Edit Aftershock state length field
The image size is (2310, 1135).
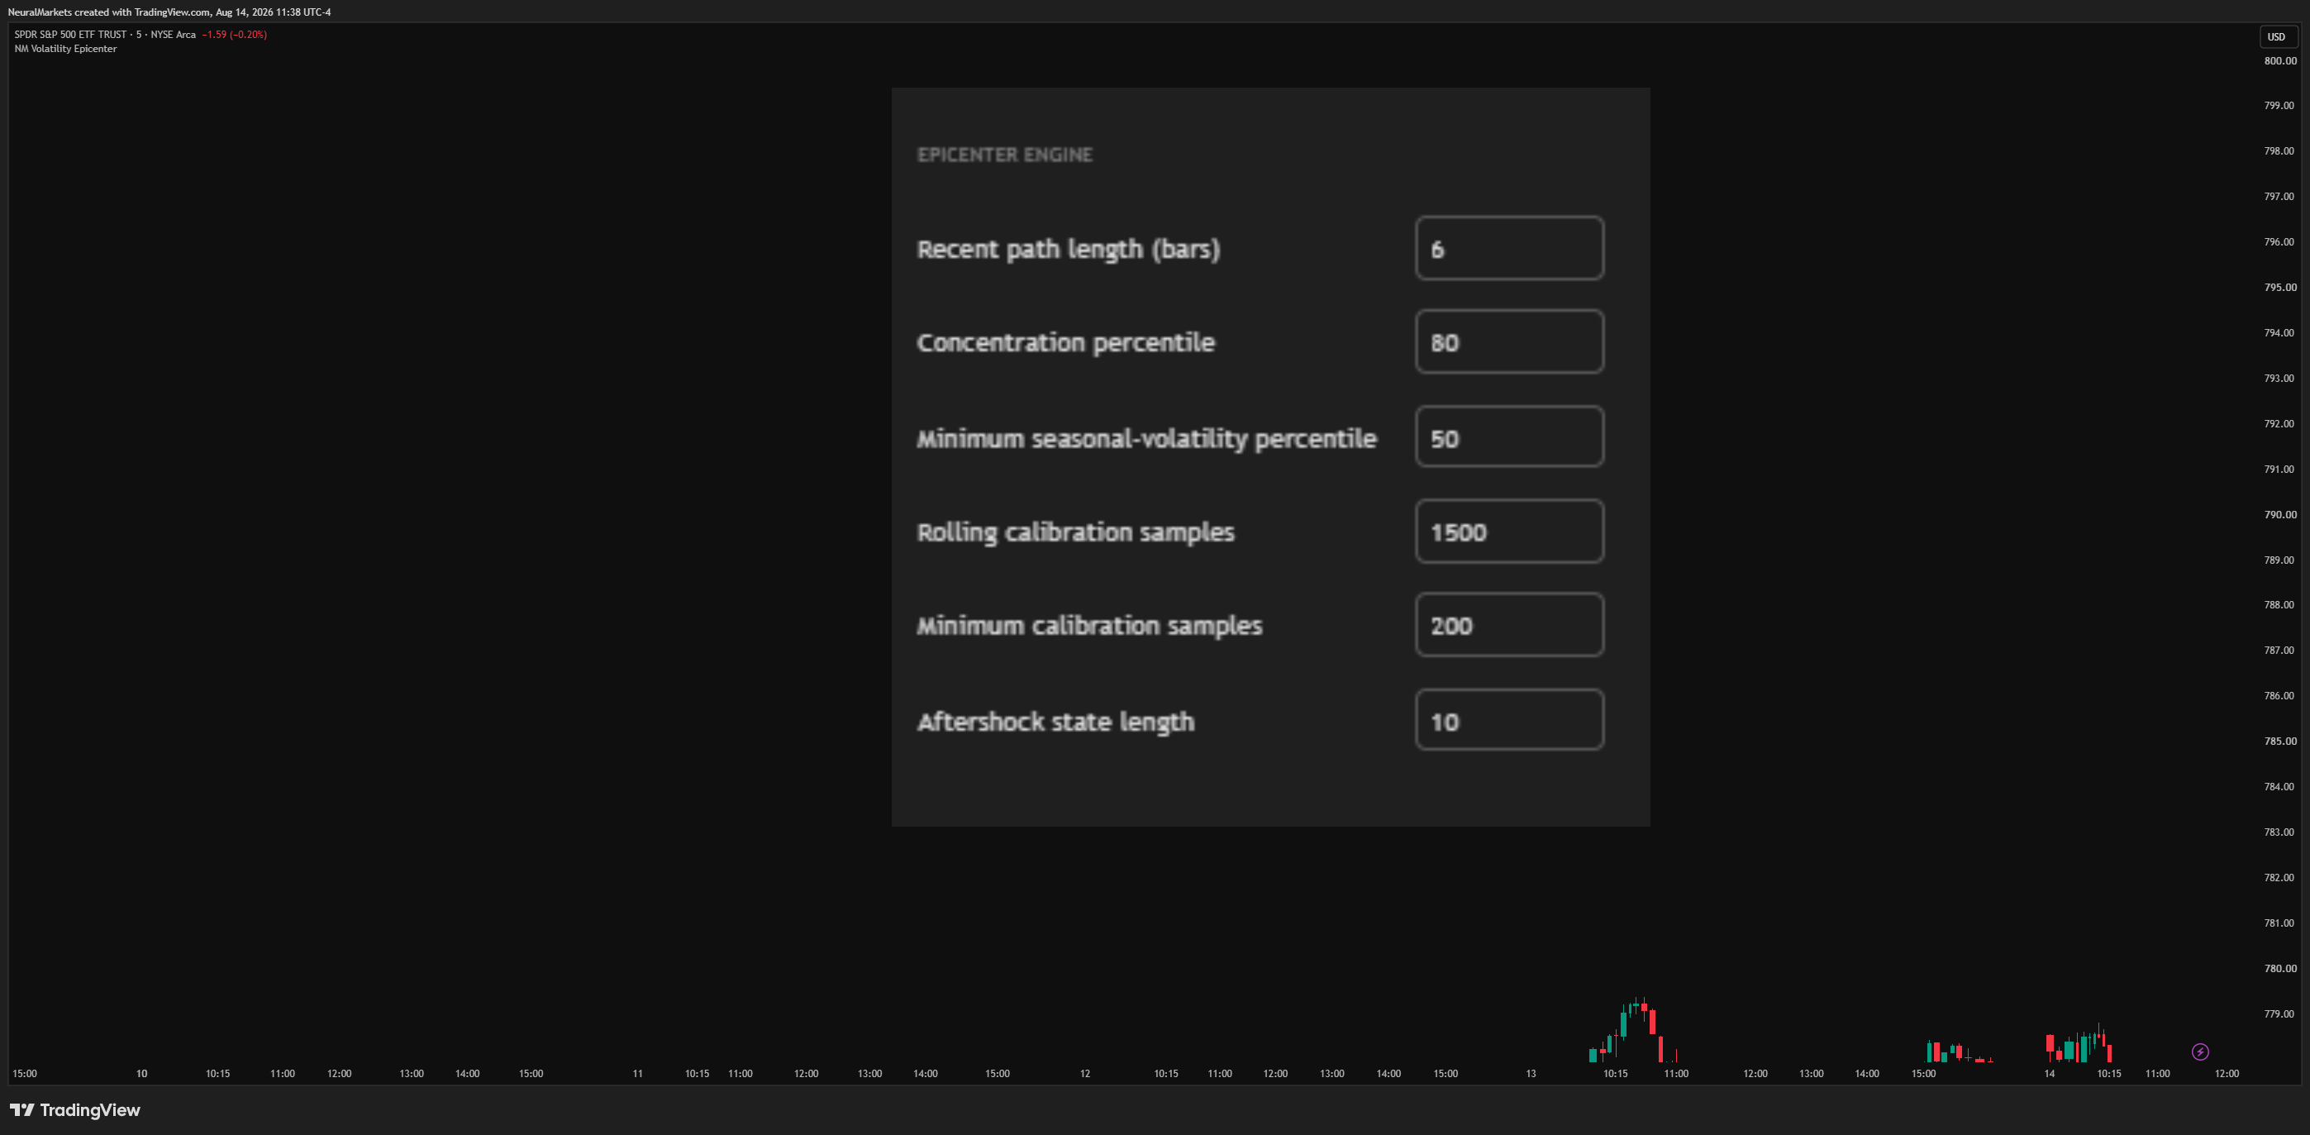tap(1509, 719)
